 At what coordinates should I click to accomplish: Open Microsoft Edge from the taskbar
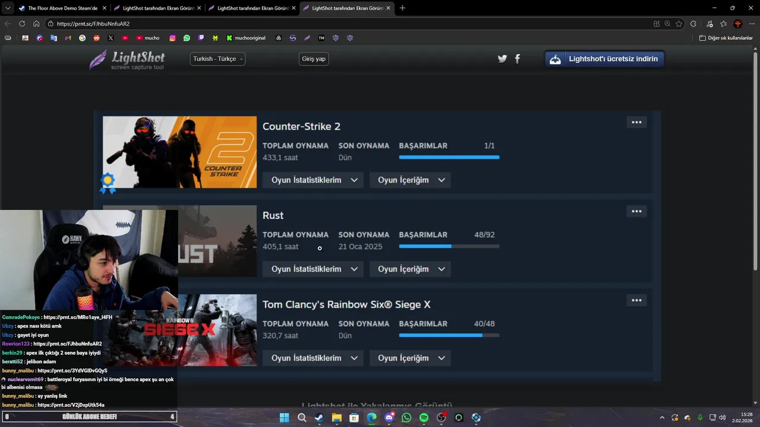click(371, 418)
